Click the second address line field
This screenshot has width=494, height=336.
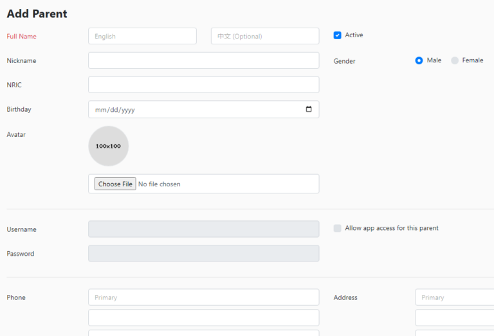coord(454,317)
